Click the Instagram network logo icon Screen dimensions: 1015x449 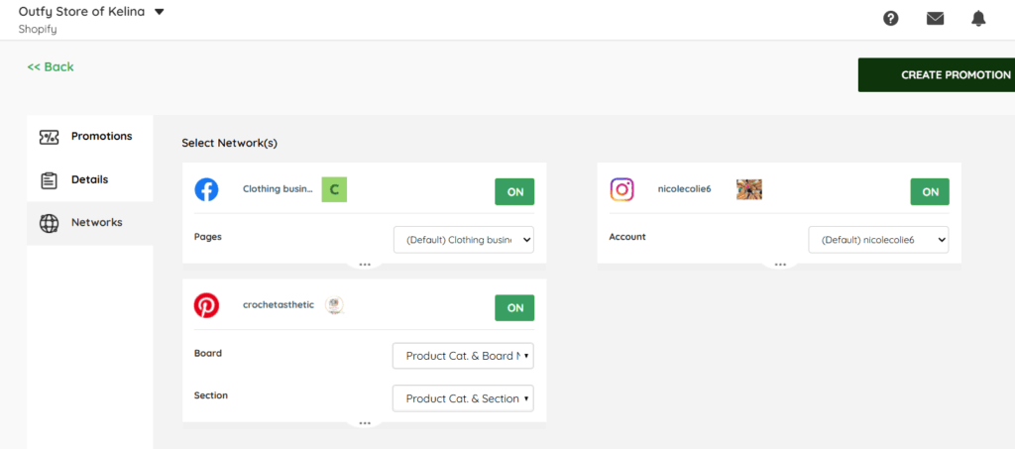click(x=621, y=189)
